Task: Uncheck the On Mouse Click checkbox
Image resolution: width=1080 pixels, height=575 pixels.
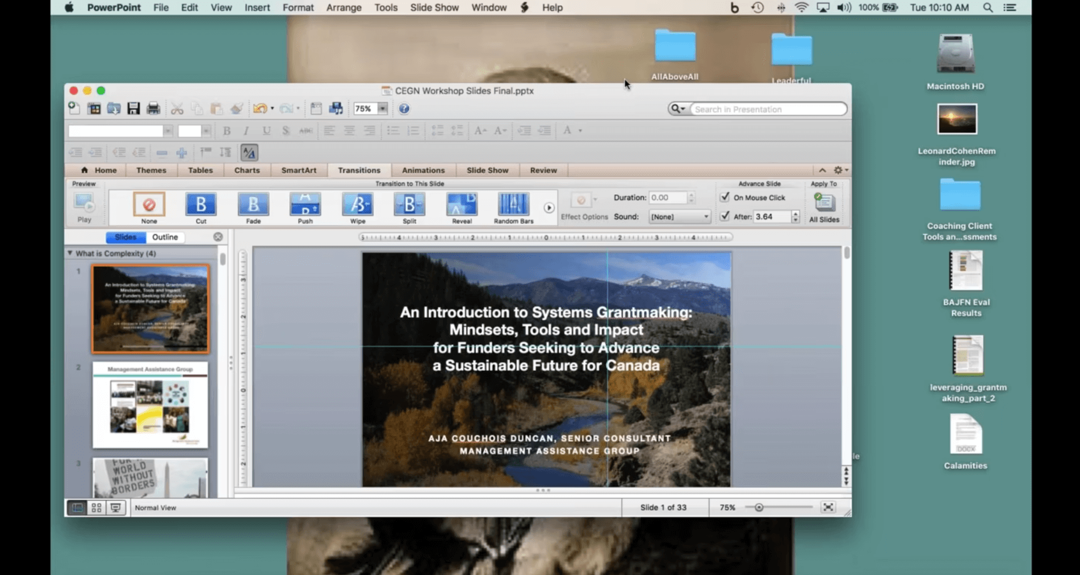Action: pyautogui.click(x=725, y=197)
